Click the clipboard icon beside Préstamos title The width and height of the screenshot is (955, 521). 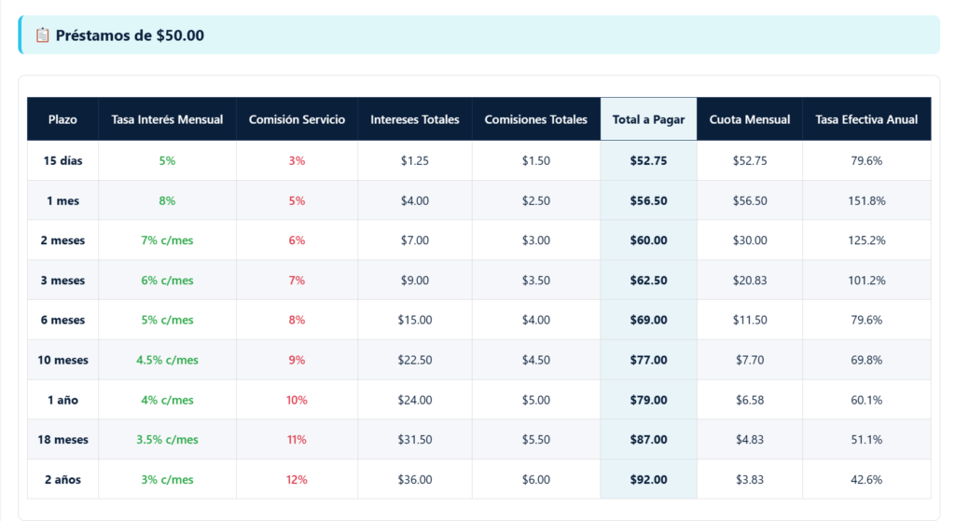[x=42, y=35]
